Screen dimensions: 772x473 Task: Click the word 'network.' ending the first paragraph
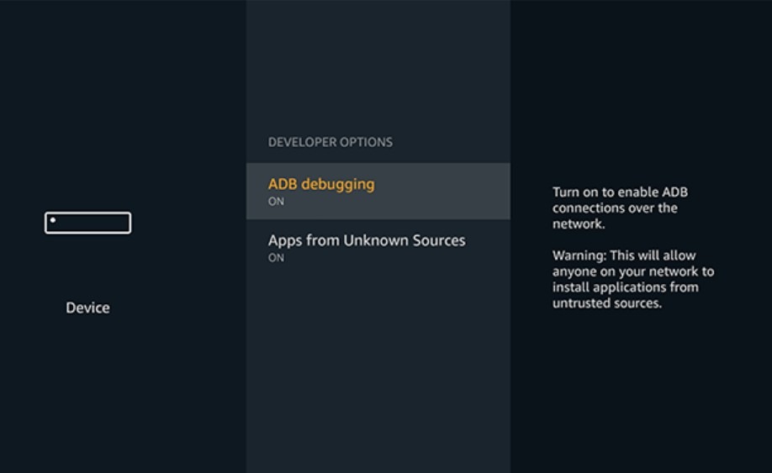[578, 224]
